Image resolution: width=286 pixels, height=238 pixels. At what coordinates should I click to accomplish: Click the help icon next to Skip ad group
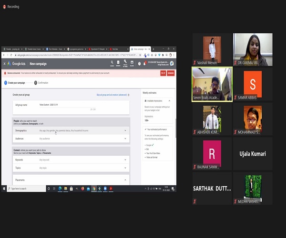pyautogui.click(x=129, y=95)
